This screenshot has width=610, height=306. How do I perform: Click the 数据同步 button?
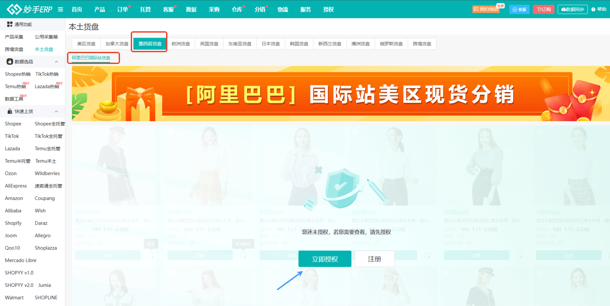572,9
